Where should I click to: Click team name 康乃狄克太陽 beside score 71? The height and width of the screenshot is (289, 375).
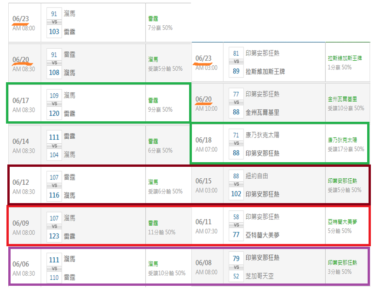[x=262, y=135]
